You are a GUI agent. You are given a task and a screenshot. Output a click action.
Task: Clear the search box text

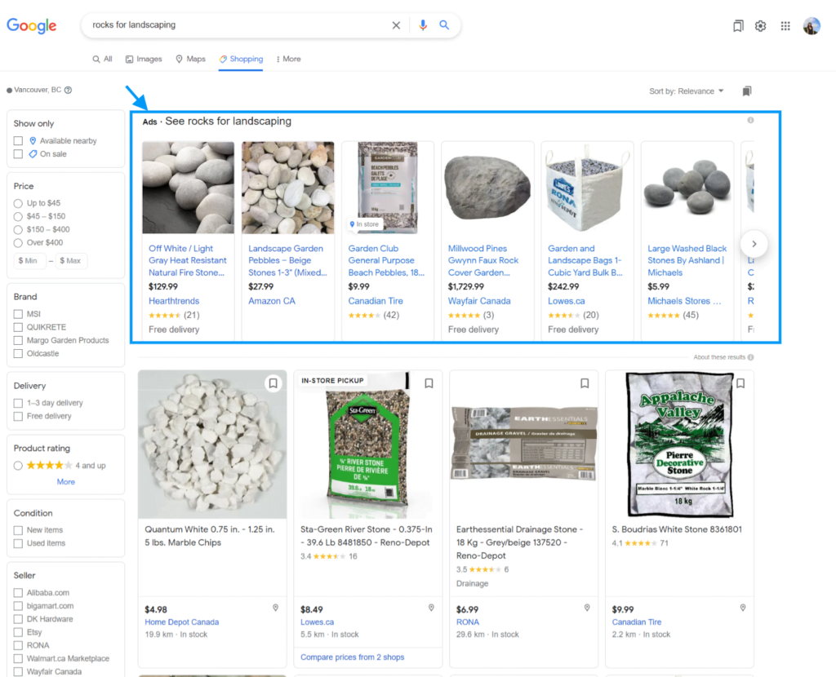(x=396, y=25)
